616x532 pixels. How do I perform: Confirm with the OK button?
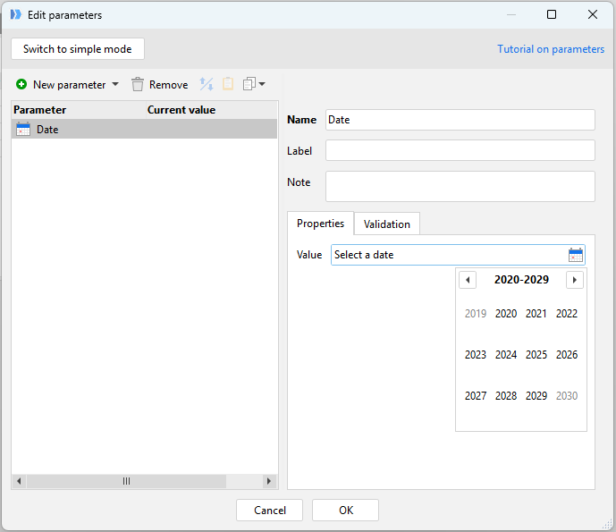click(x=346, y=510)
